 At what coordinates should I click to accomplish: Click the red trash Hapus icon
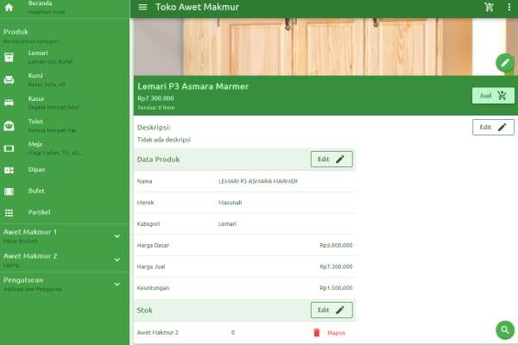[316, 332]
